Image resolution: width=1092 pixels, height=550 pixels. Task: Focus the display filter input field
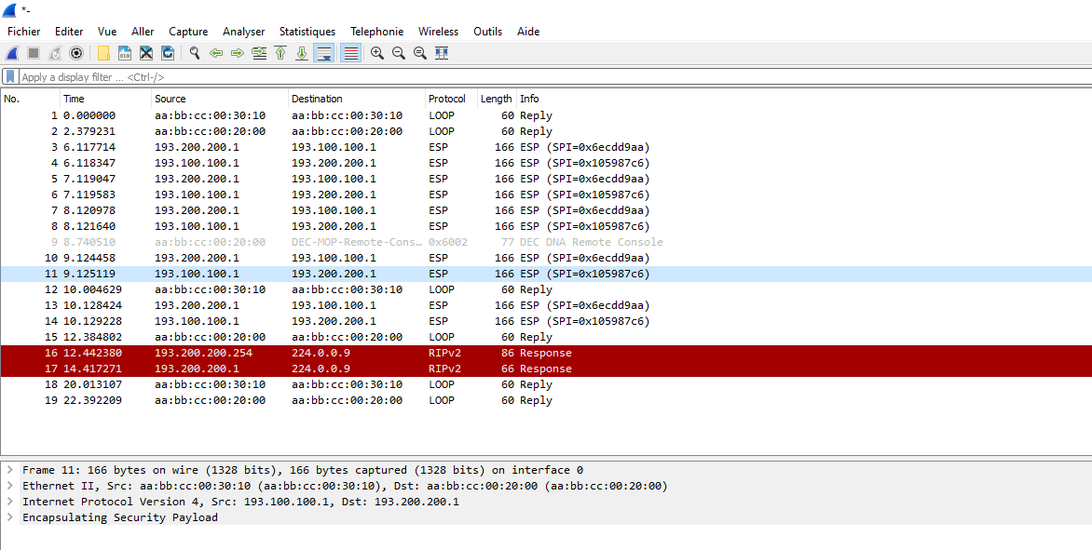(554, 77)
